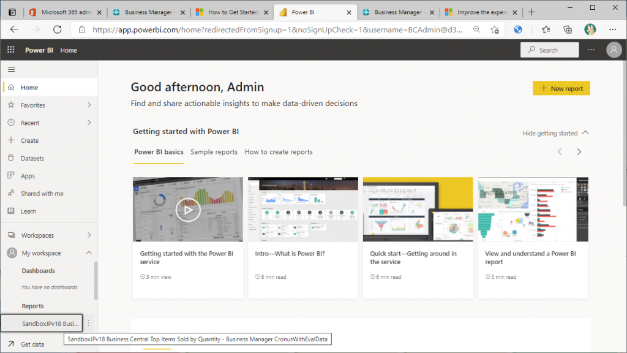Screen dimensions: 627x353
Task: Click the browser profile picture
Action: pyautogui.click(x=590, y=29)
